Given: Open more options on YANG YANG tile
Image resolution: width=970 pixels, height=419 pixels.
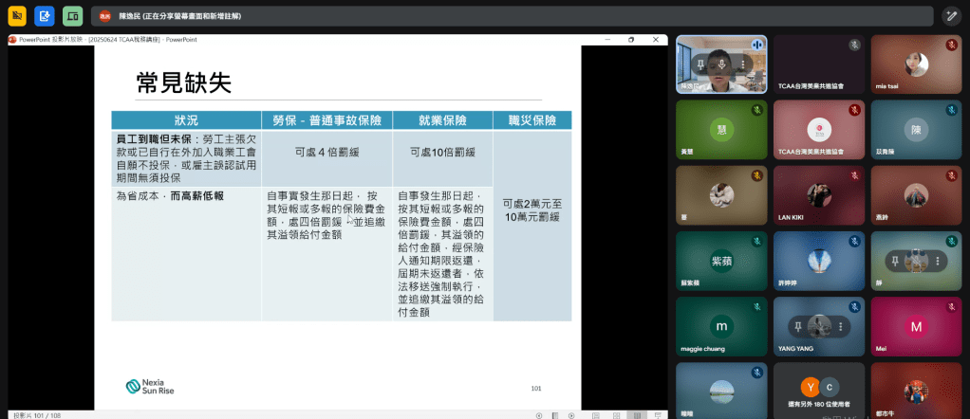Looking at the screenshot, I should click(x=840, y=325).
